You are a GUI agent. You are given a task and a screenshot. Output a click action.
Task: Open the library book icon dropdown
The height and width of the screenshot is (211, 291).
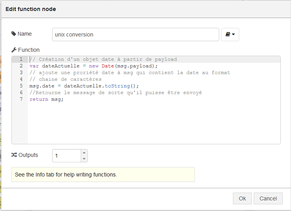[x=230, y=35]
